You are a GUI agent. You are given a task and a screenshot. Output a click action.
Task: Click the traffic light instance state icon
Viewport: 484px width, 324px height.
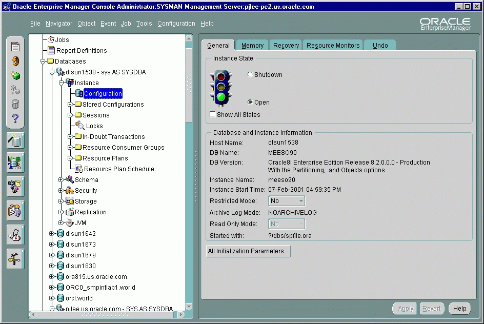(x=220, y=88)
